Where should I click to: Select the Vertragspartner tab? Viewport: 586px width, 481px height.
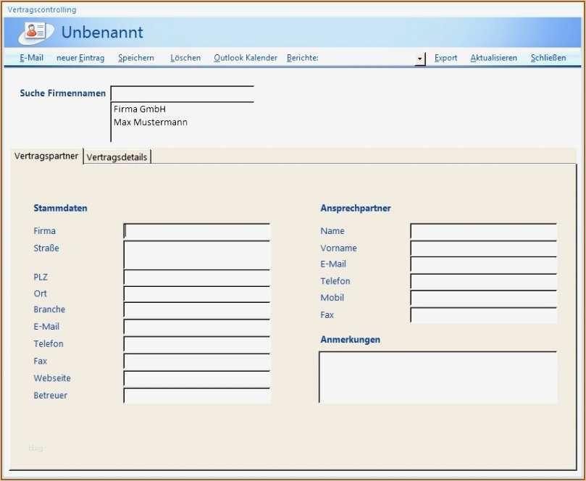pos(46,156)
